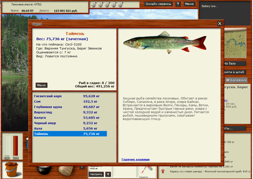
Task: Click the fifth medal icon in top bar
Action: click(x=121, y=5)
